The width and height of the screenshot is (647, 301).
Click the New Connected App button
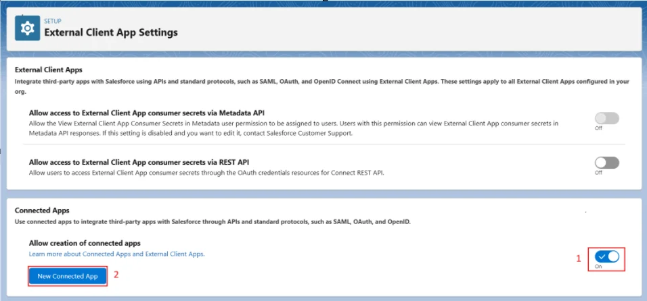pyautogui.click(x=68, y=276)
